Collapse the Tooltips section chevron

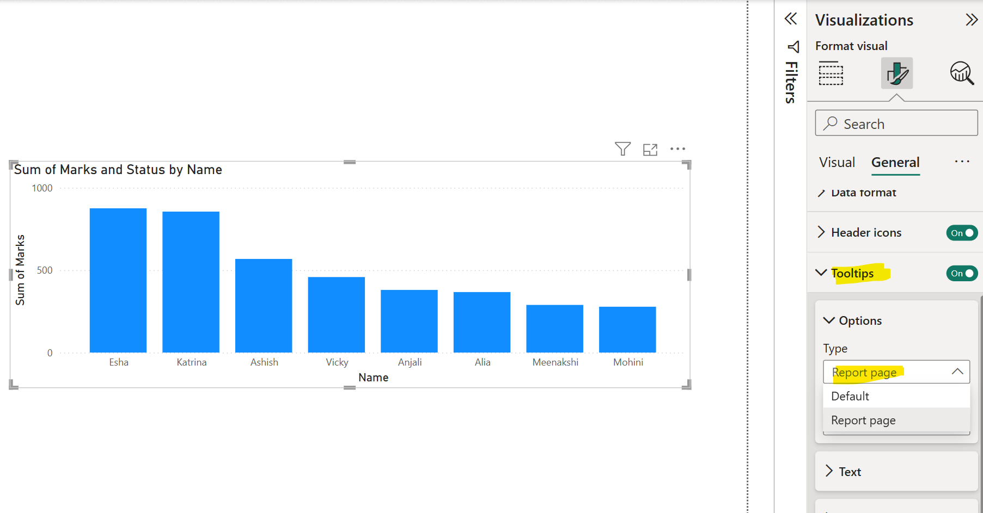coord(821,273)
